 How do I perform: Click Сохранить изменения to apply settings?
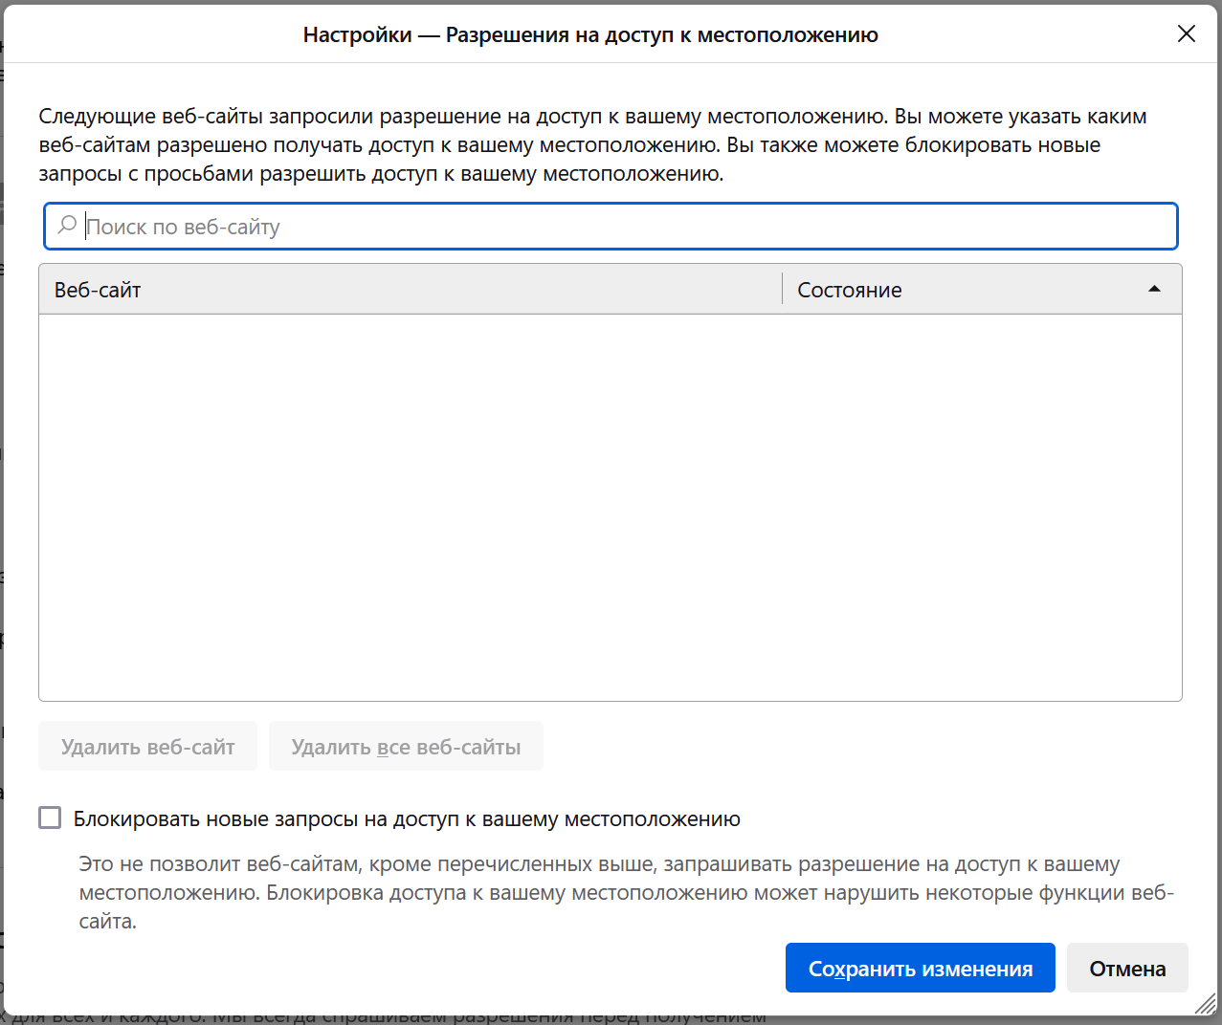coord(920,967)
